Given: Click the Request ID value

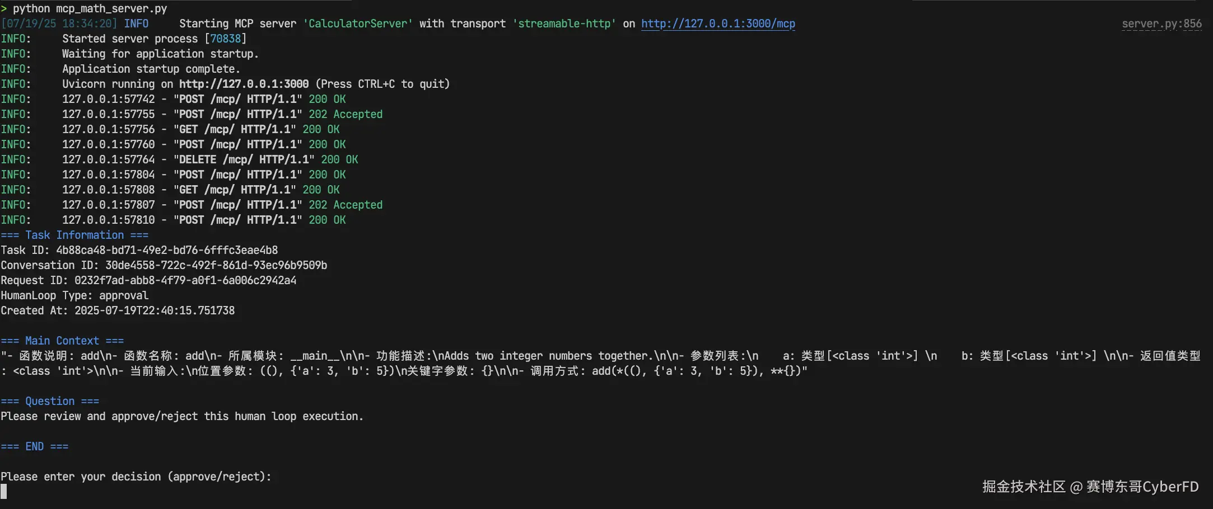Looking at the screenshot, I should click(x=185, y=280).
